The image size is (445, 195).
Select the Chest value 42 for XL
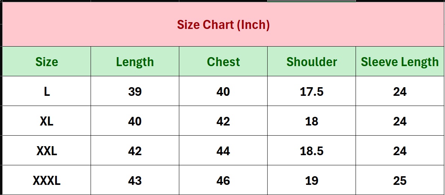pos(223,121)
